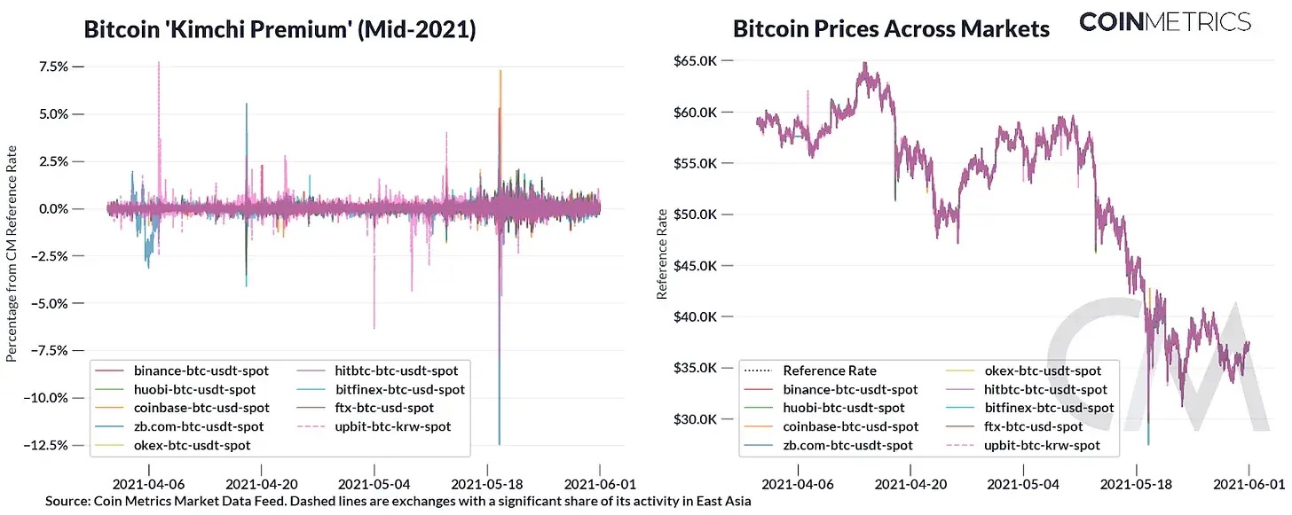The height and width of the screenshot is (515, 1292).
Task: Select ftx-btc-usd-spot in Kimchi Premium legend
Action: point(384,408)
